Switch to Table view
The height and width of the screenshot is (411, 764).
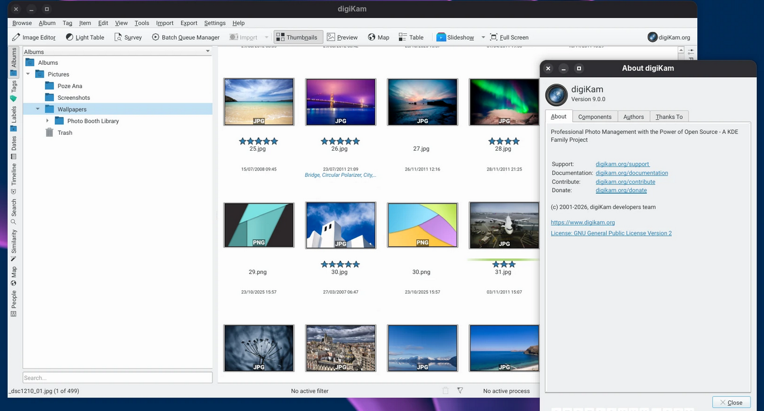[411, 37]
